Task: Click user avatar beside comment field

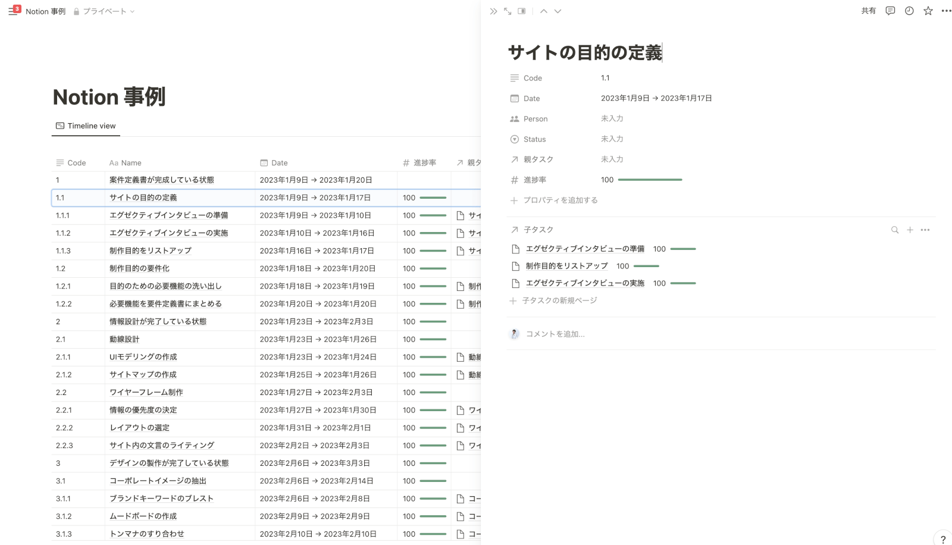Action: tap(515, 334)
